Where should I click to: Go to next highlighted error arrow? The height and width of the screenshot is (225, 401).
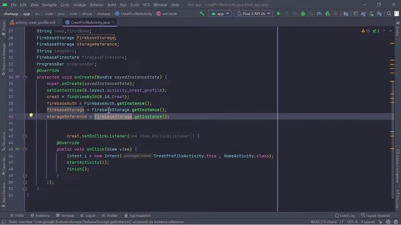pyautogui.click(x=390, y=31)
